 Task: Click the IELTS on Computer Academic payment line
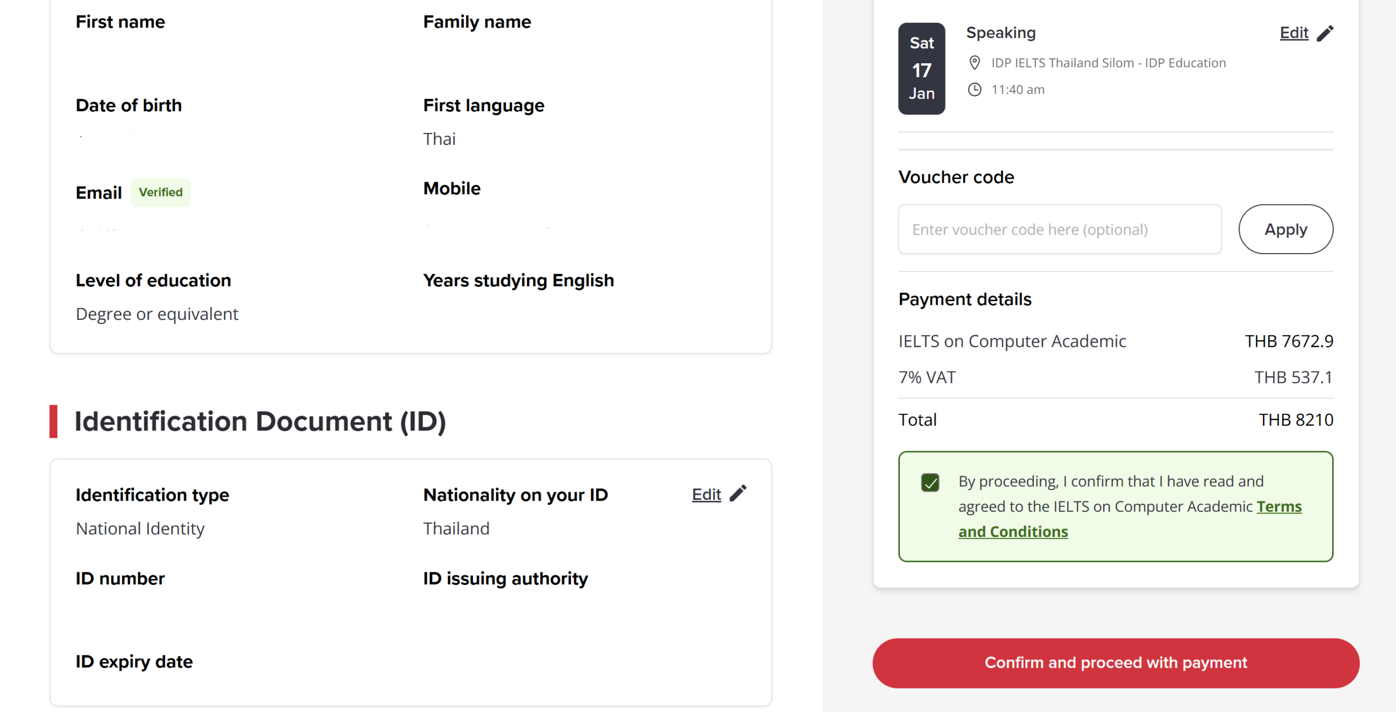coord(1012,341)
